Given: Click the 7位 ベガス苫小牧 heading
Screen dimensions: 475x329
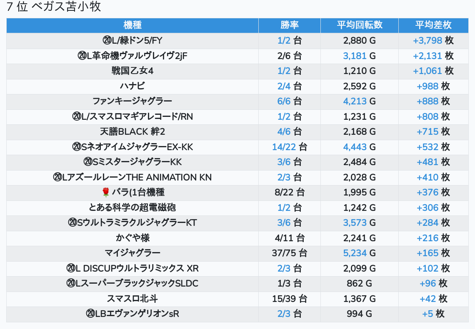Looking at the screenshot, I should tap(54, 7).
